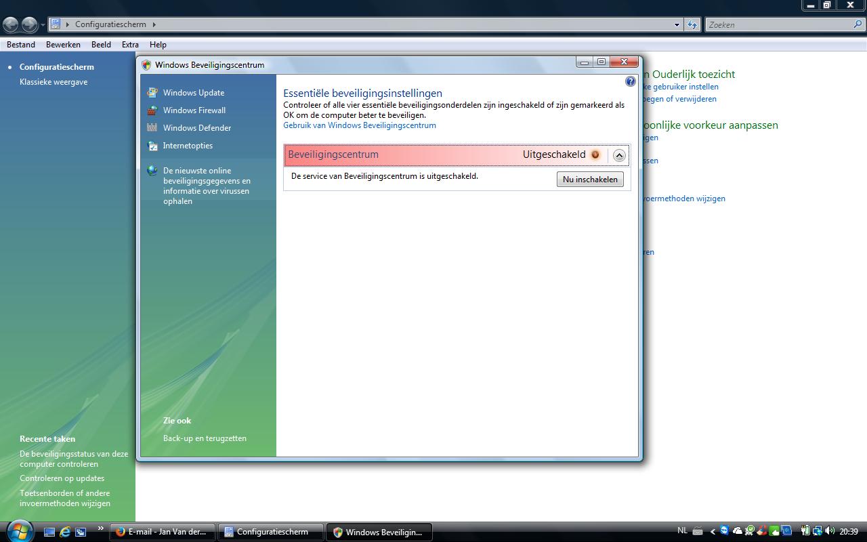Click the Show Desktop quick launch icon
The width and height of the screenshot is (867, 542).
[49, 532]
